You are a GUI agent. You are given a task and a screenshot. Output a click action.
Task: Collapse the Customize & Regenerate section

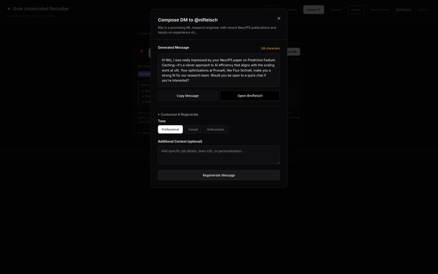pyautogui.click(x=178, y=114)
